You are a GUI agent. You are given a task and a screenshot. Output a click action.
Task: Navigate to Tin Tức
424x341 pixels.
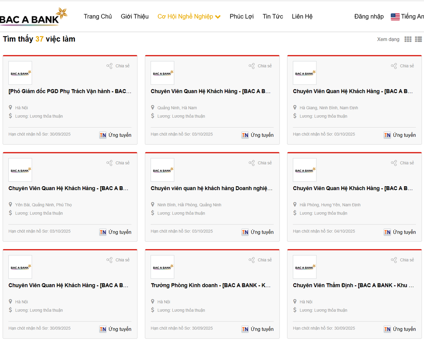pyautogui.click(x=273, y=17)
